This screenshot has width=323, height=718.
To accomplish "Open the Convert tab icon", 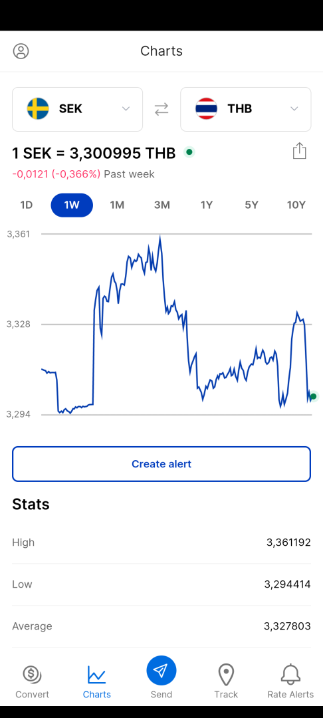I will (x=32, y=674).
